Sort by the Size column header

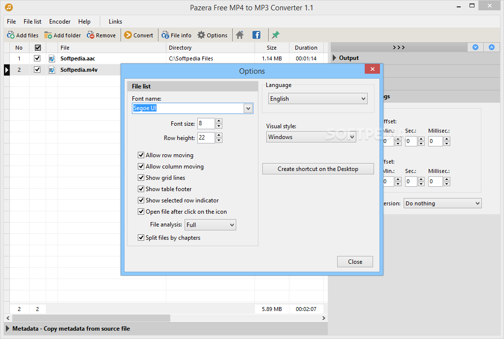(272, 48)
